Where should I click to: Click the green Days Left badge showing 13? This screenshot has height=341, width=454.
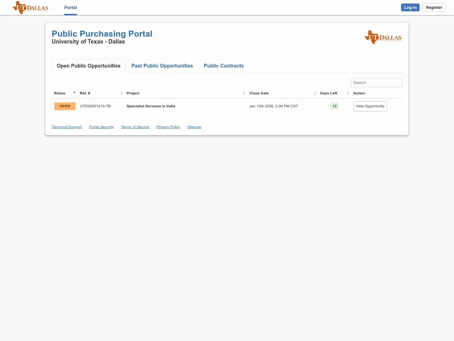coord(334,106)
